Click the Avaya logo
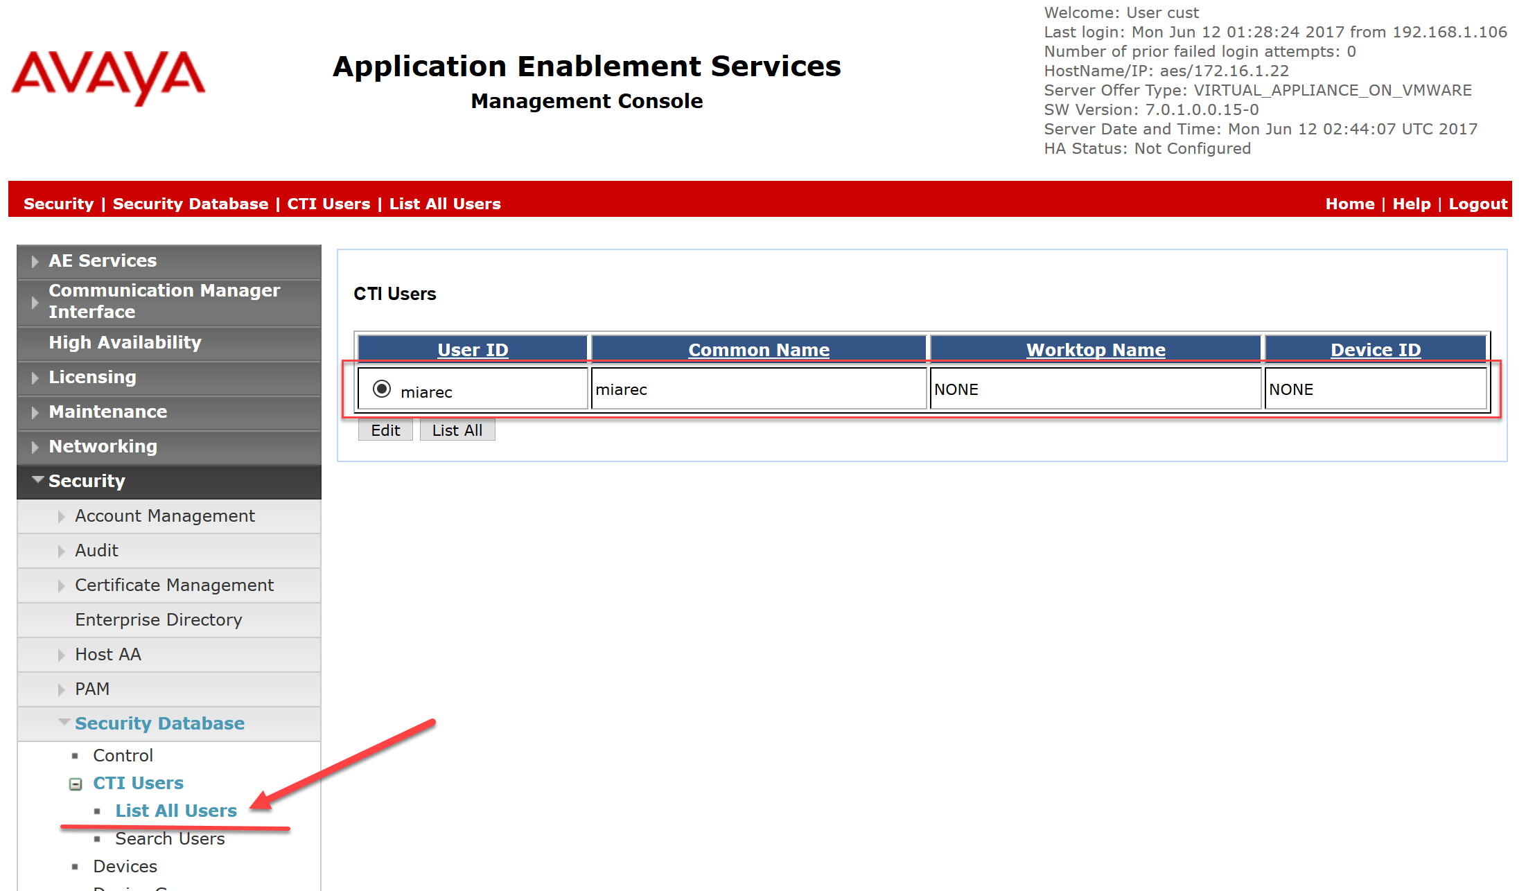 click(x=108, y=78)
